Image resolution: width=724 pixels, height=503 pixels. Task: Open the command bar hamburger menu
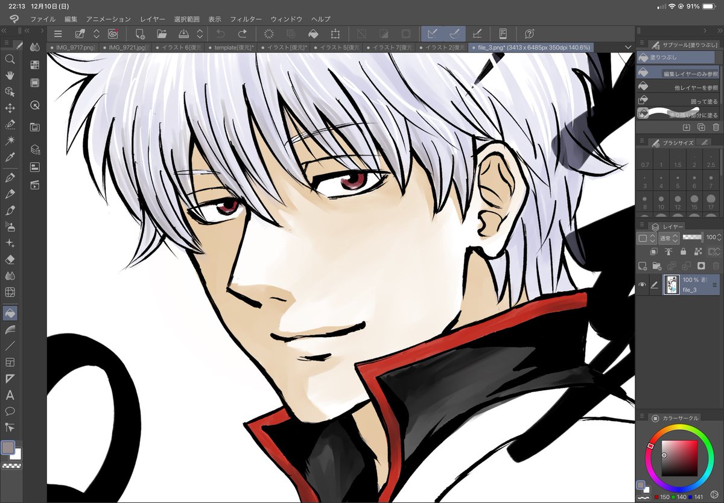(x=58, y=34)
